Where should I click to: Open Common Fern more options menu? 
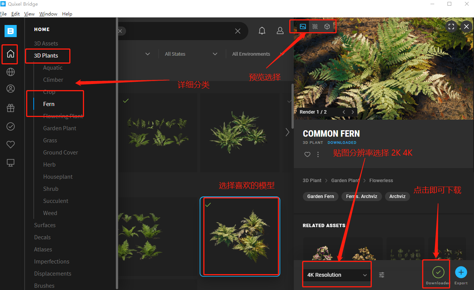click(318, 154)
